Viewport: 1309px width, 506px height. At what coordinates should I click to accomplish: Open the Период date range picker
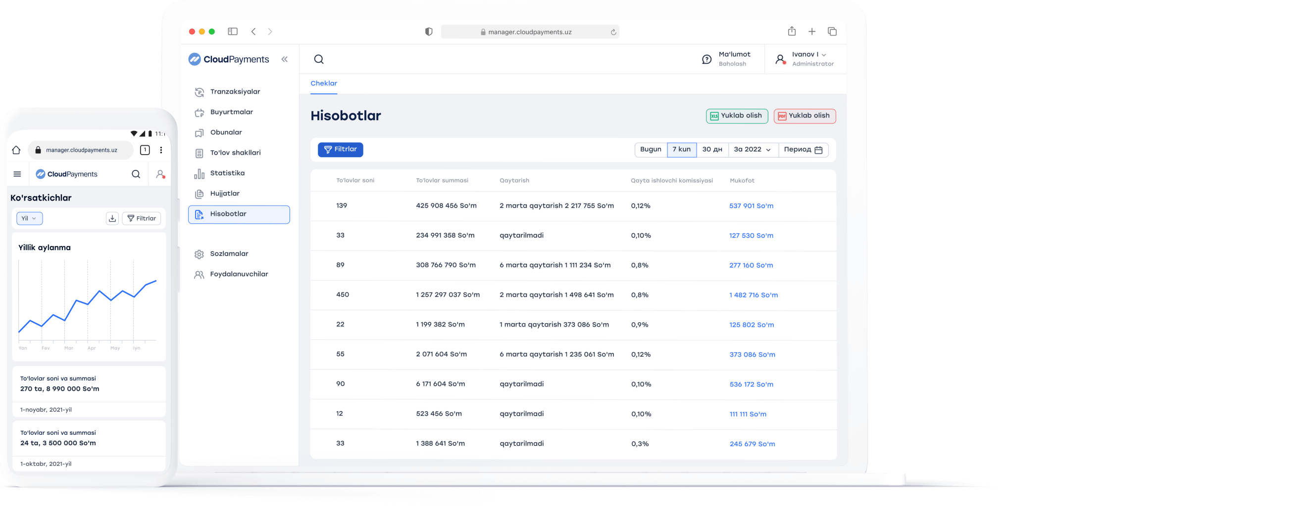(803, 150)
